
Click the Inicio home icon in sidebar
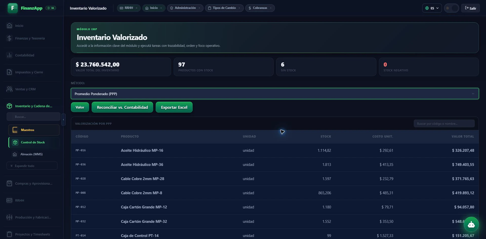[x=9, y=26]
